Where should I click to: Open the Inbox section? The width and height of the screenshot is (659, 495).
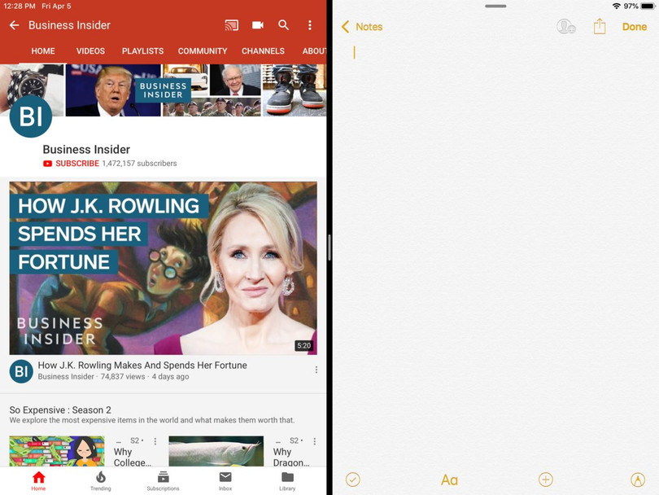(x=225, y=480)
